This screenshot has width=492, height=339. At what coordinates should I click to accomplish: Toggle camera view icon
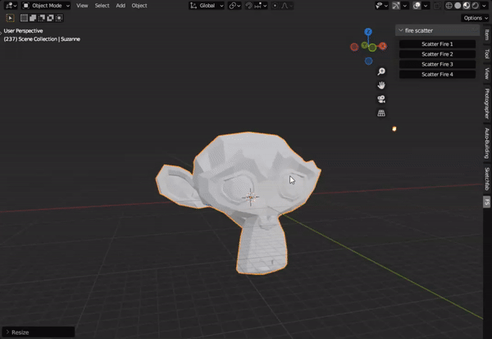click(381, 99)
